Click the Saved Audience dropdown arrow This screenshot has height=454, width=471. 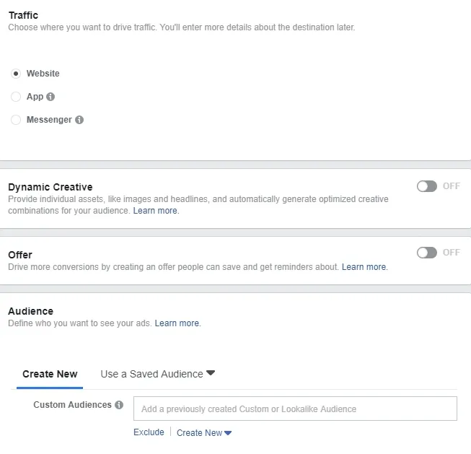(211, 373)
